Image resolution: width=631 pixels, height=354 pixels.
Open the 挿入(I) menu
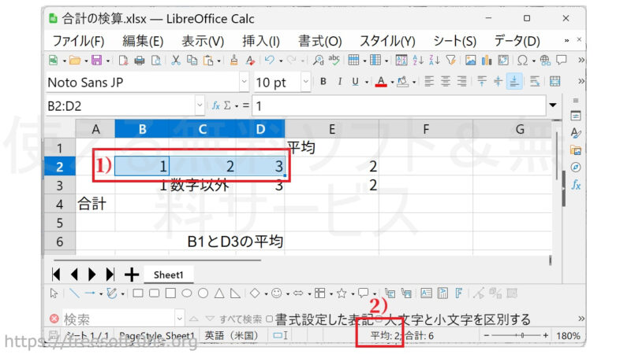(x=261, y=41)
